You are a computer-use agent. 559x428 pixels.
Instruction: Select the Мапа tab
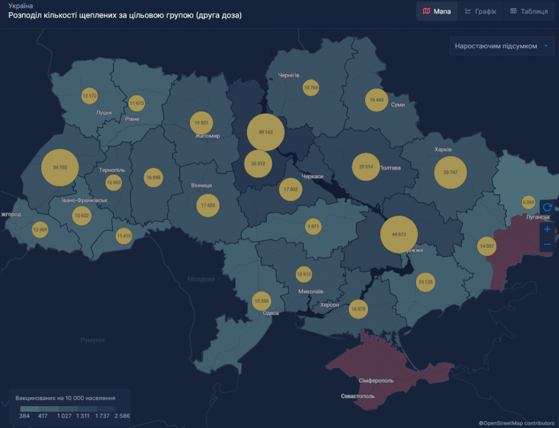[437, 11]
